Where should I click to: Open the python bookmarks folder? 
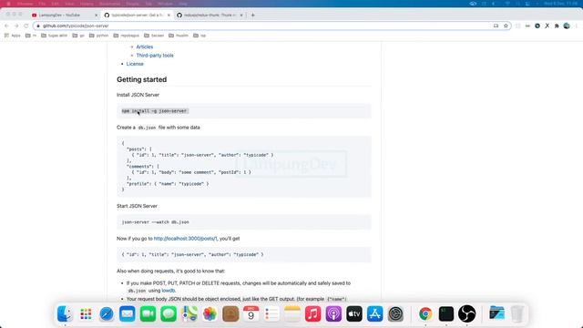(x=99, y=36)
